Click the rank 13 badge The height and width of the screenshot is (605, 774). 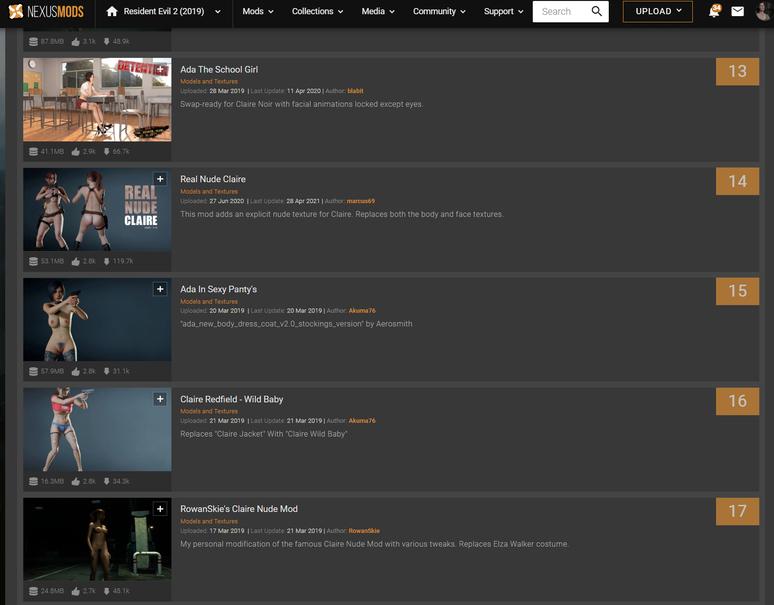point(737,72)
